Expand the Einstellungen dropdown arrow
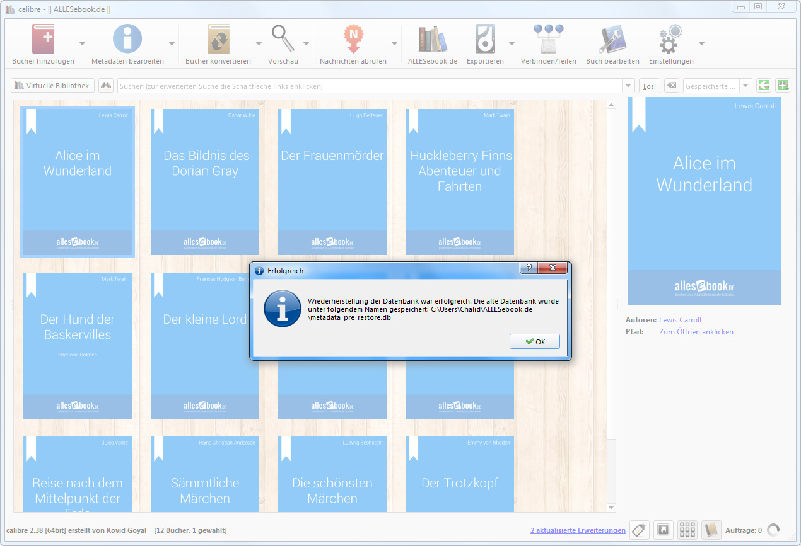This screenshot has height=546, width=801. coord(701,43)
